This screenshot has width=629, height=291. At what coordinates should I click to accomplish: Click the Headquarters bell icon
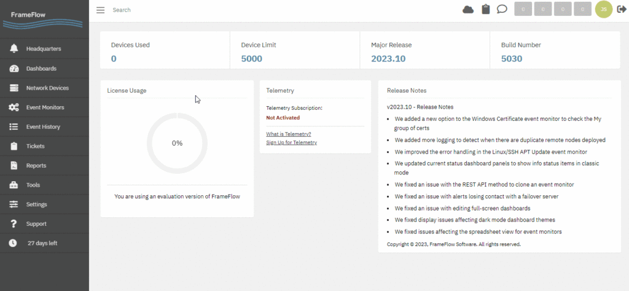(x=14, y=49)
